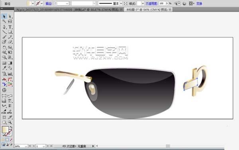Select the Type tool

(x=10, y=27)
